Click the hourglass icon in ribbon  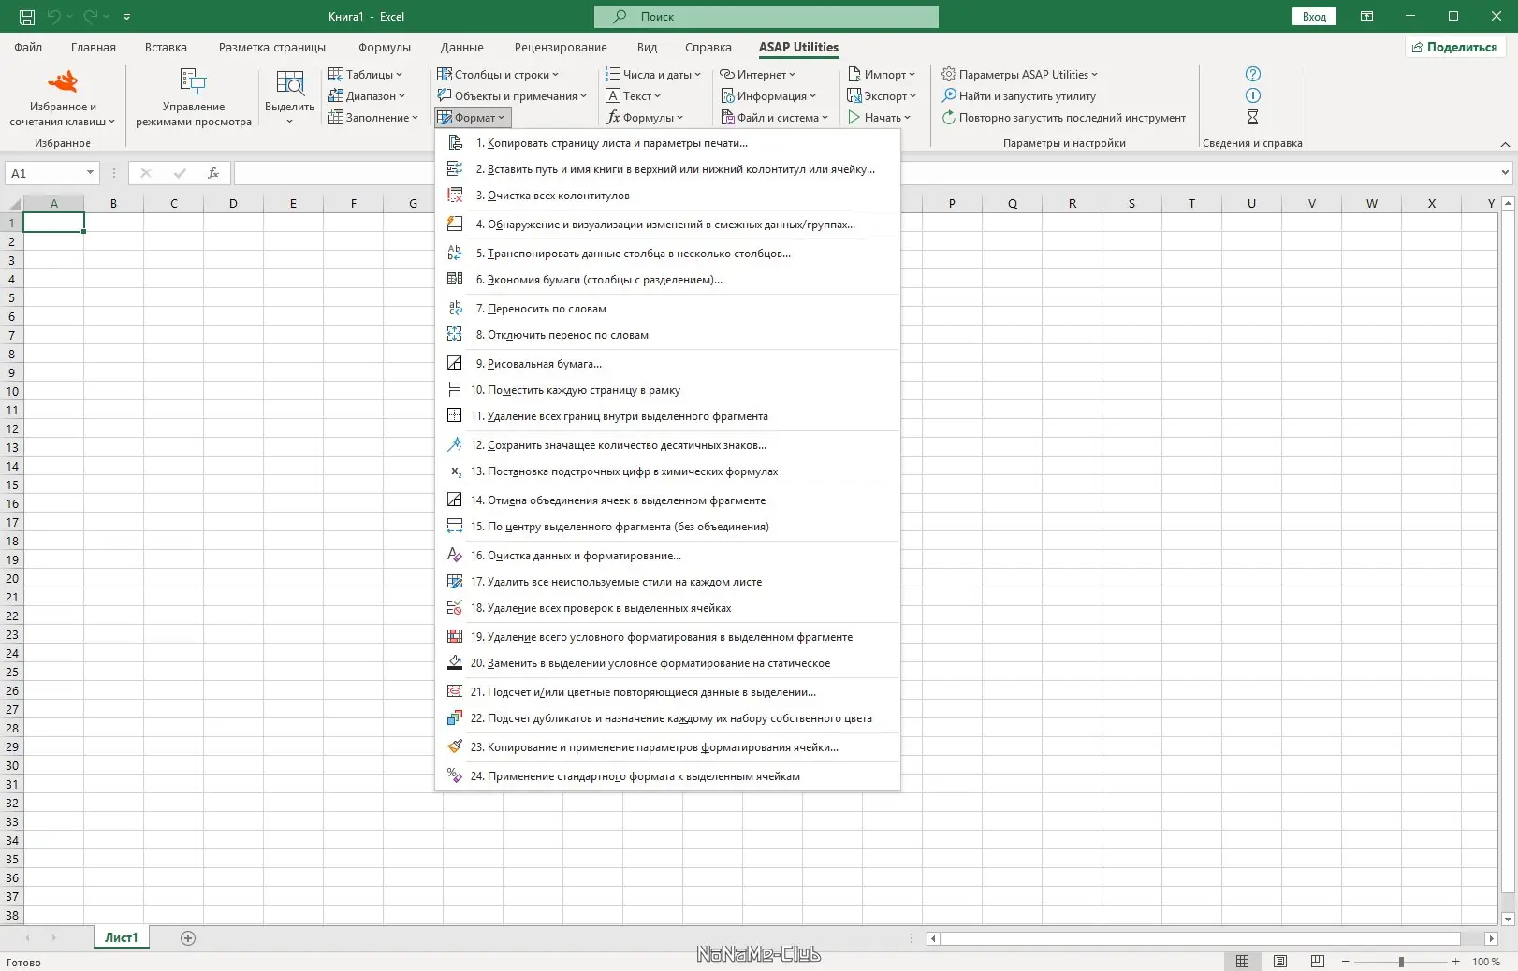click(1253, 117)
